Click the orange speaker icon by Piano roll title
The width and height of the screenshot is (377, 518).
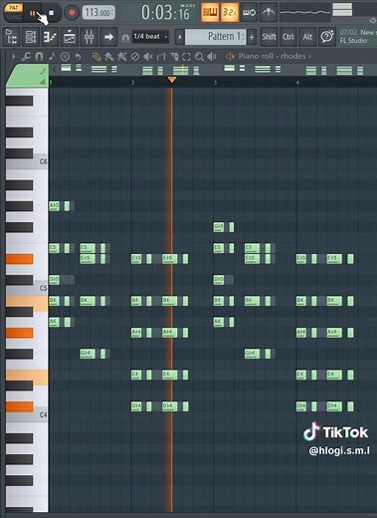[x=230, y=57]
